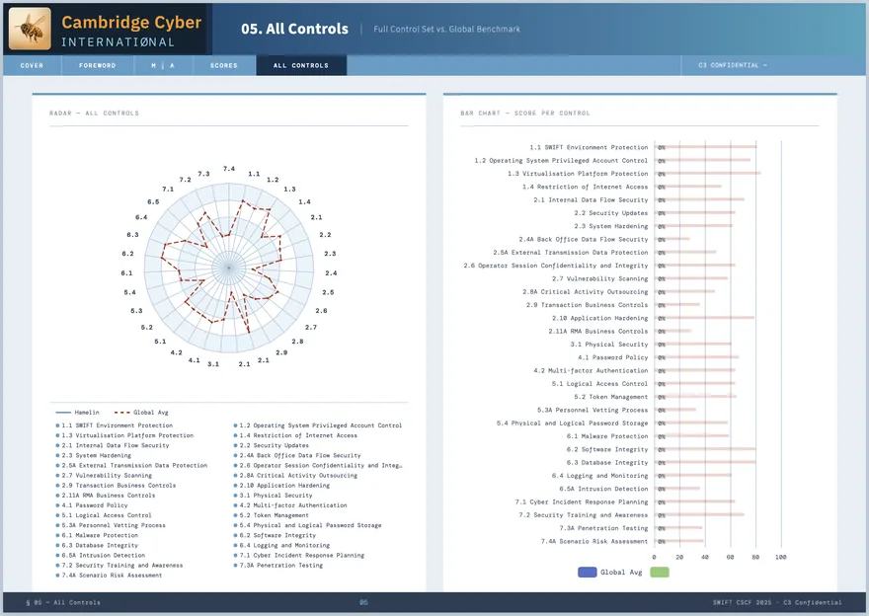Toggle the Global Avg dashed series in radar legend

tap(141, 412)
